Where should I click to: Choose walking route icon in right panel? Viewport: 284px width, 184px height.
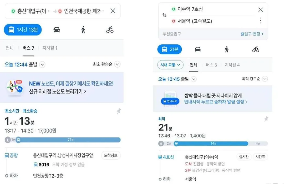pyautogui.click(x=227, y=49)
